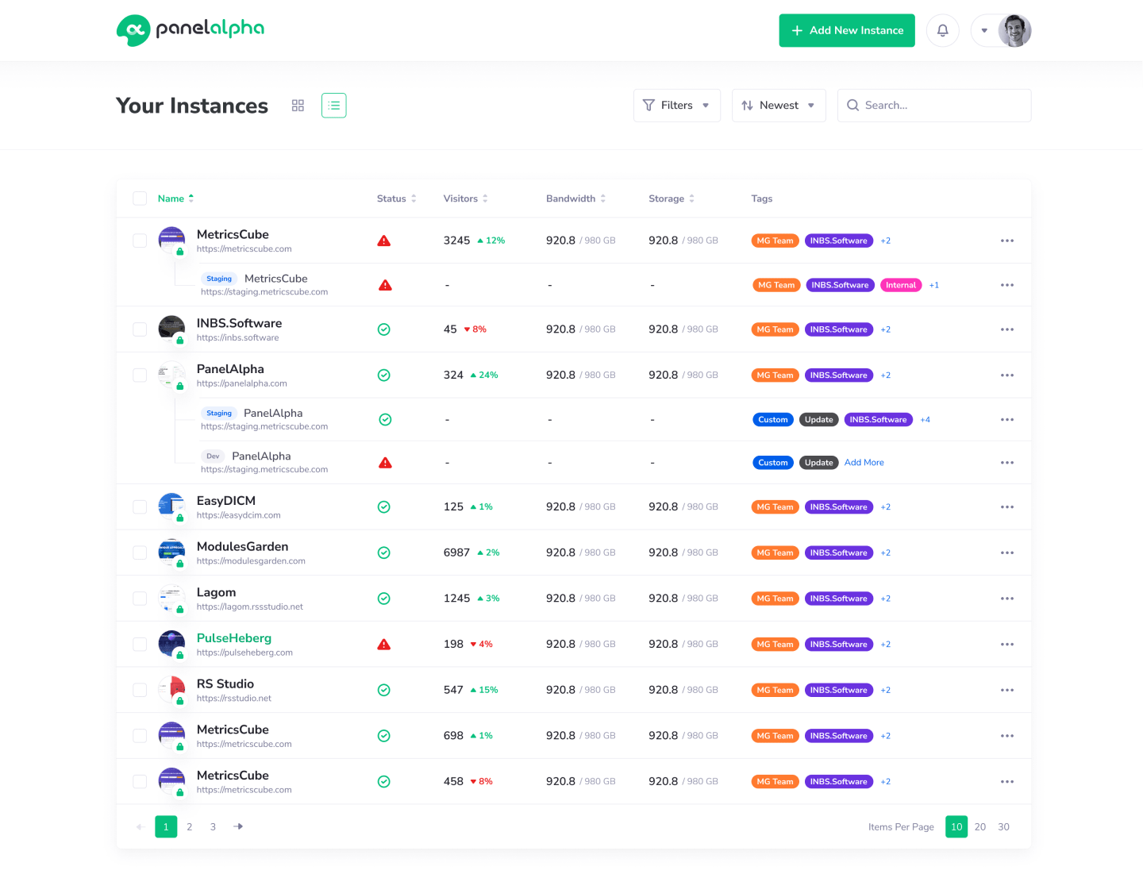1143x878 pixels.
Task: Click the warning icon for Dev PanelAlpha
Action: [386, 463]
